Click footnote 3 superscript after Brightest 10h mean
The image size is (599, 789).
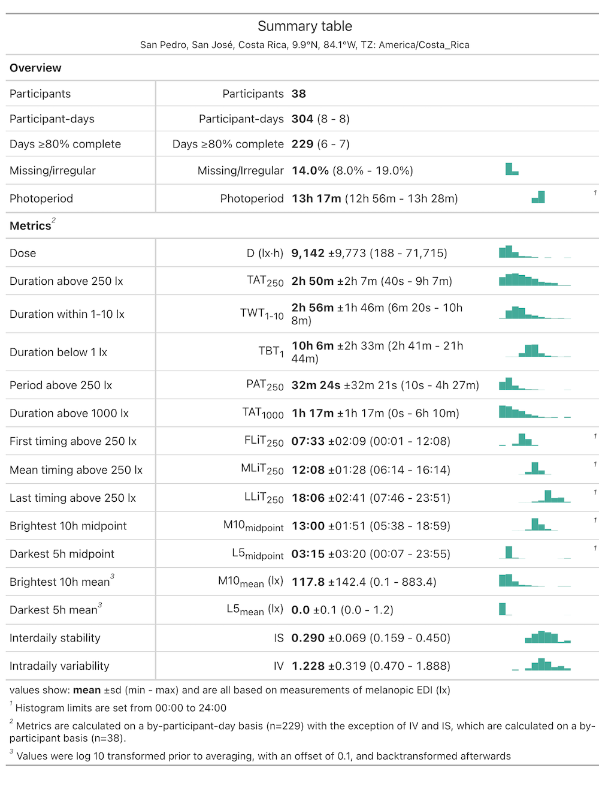pos(112,577)
